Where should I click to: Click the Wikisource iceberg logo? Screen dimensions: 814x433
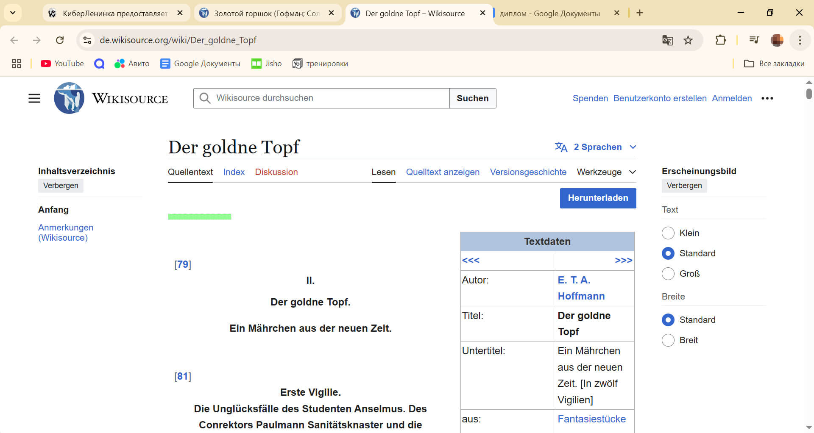[69, 98]
